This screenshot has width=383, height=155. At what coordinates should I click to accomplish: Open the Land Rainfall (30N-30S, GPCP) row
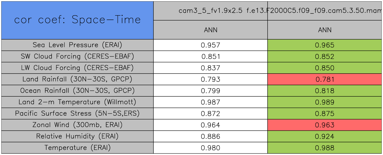[77, 79]
